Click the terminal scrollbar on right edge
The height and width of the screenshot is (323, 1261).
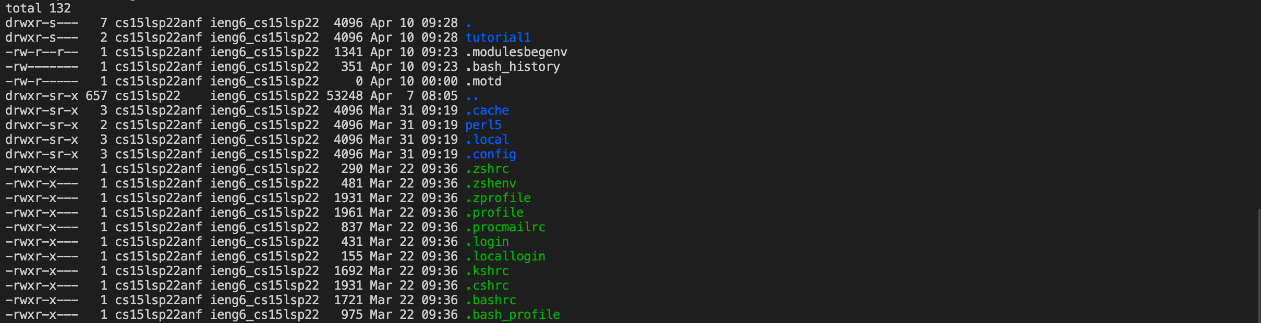coord(1259,266)
